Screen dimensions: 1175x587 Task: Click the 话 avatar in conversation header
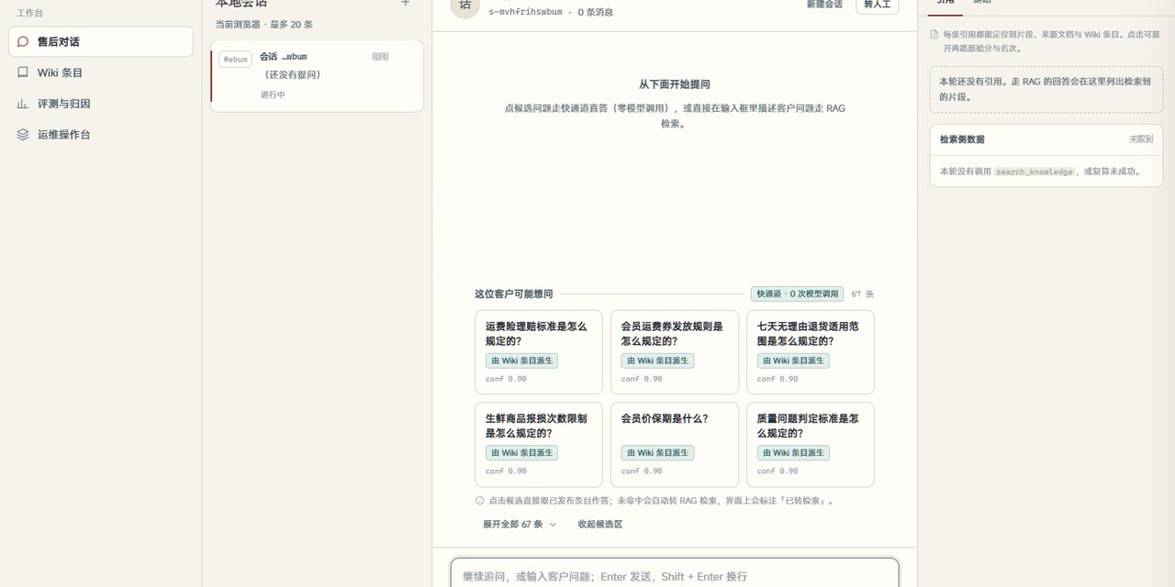[464, 5]
